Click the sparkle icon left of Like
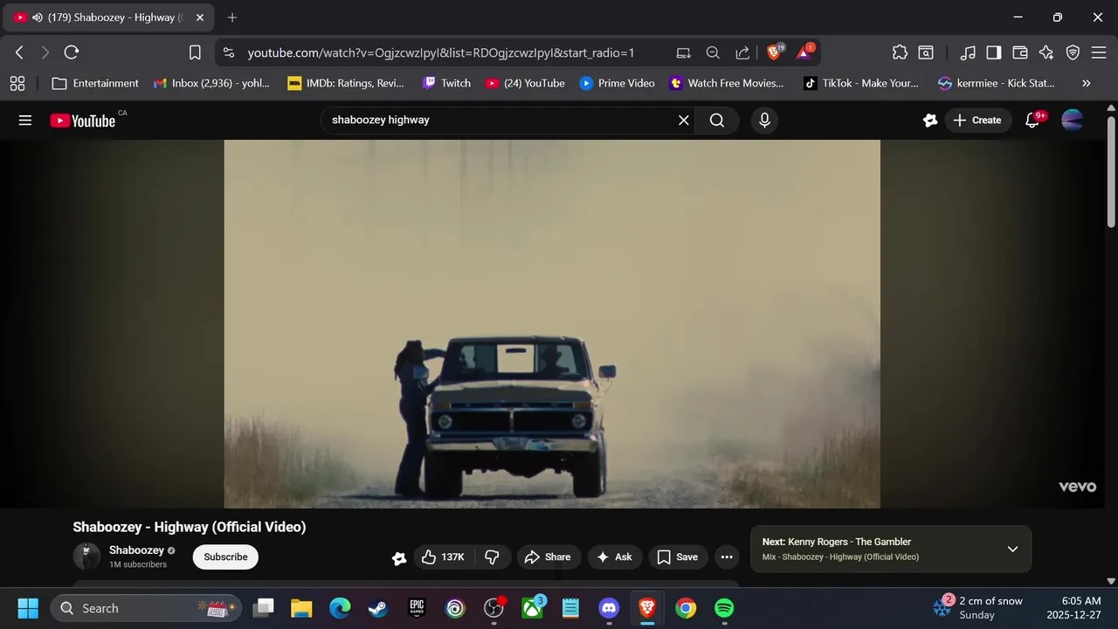This screenshot has height=629, width=1118. (399, 558)
